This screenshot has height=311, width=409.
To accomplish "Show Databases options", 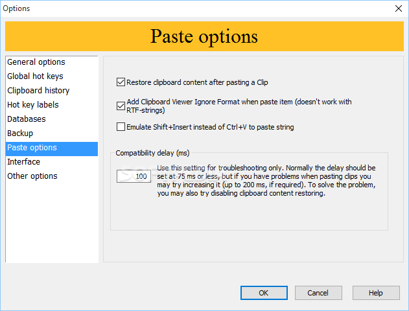I will click(x=27, y=119).
